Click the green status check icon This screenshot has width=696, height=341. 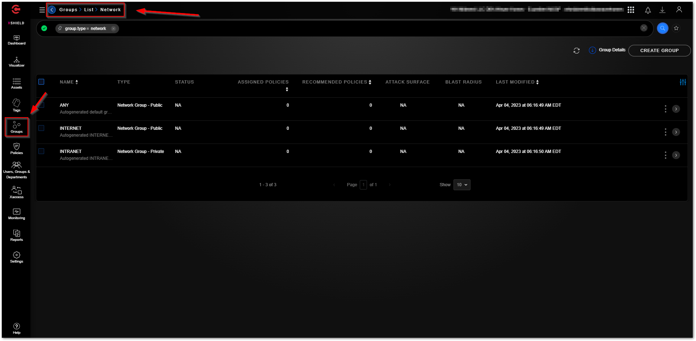click(x=44, y=28)
